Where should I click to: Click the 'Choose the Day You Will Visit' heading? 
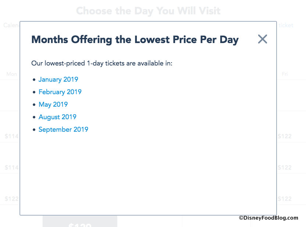point(148,11)
